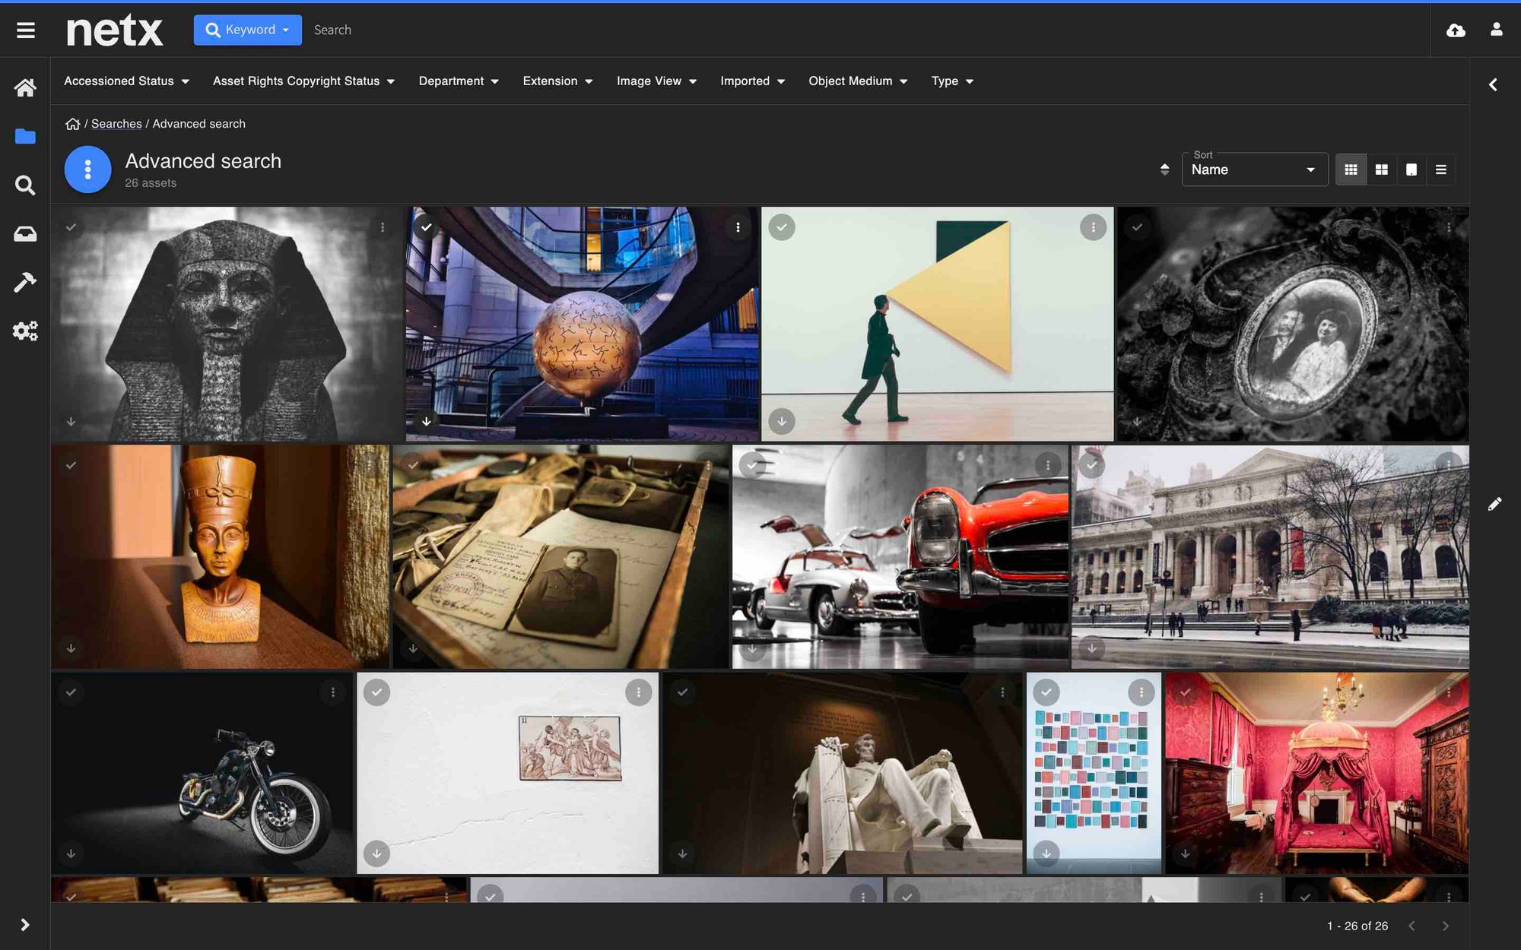Collapse the right panel chevron
The image size is (1521, 950).
1493,85
